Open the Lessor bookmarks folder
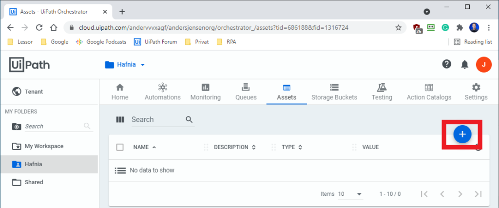Viewport: 499px width, 208px height. [x=20, y=42]
